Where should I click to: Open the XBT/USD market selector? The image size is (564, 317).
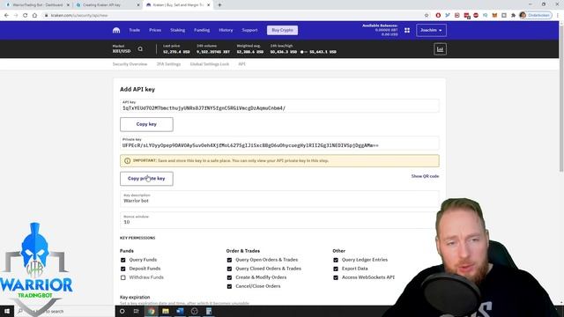(x=122, y=49)
